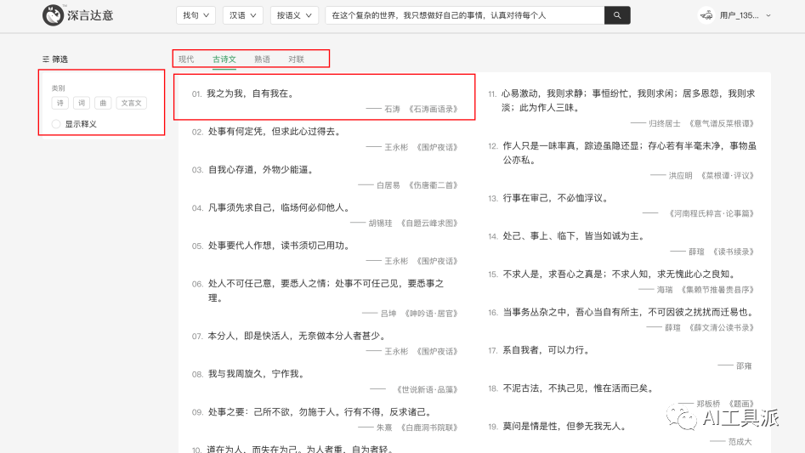
Task: Click source 《读书续录》
Action: 733,252
